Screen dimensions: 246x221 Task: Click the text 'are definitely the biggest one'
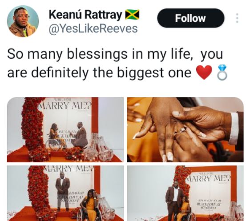pos(99,72)
